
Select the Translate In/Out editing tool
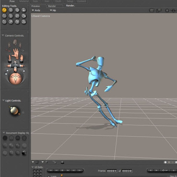coord(24,10)
